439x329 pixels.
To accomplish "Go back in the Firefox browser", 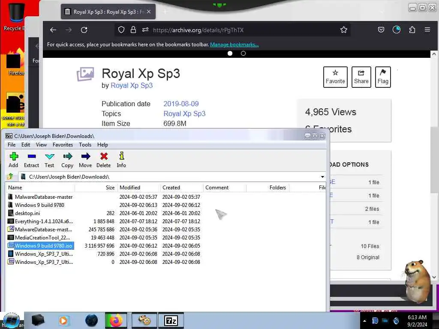I will tap(53, 30).
